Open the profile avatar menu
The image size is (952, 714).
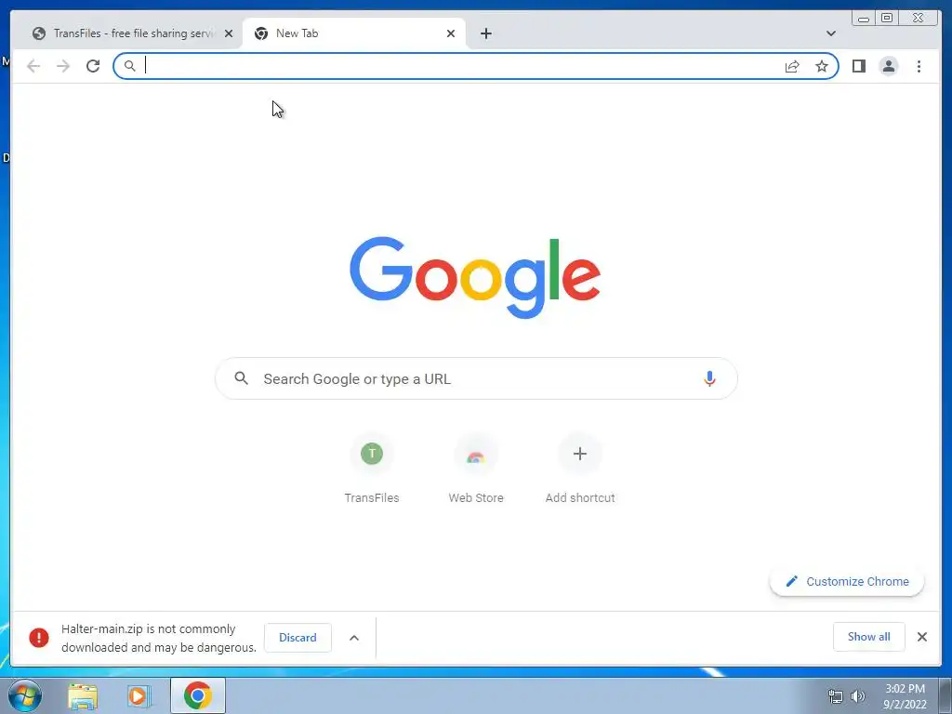click(x=888, y=66)
